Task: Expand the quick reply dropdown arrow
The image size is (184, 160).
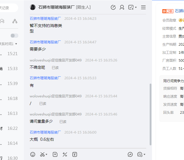Action: tap(144, 155)
